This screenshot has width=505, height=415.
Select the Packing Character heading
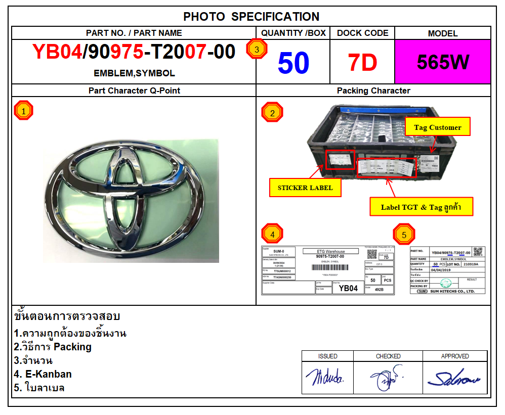373,90
